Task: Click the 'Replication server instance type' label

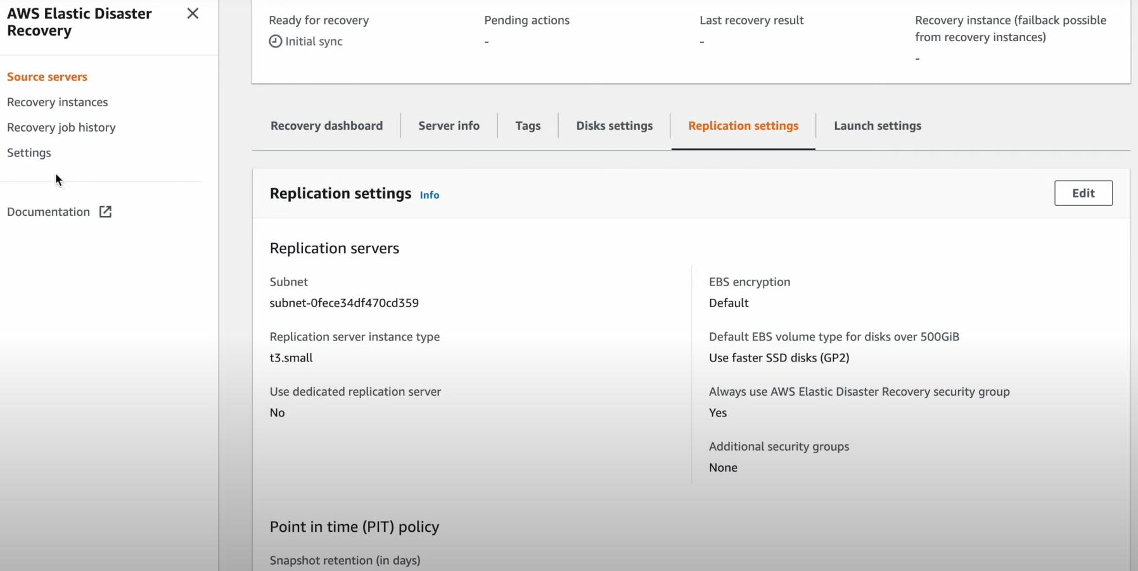Action: (x=355, y=337)
